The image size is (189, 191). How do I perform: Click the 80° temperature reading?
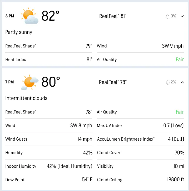click(51, 82)
